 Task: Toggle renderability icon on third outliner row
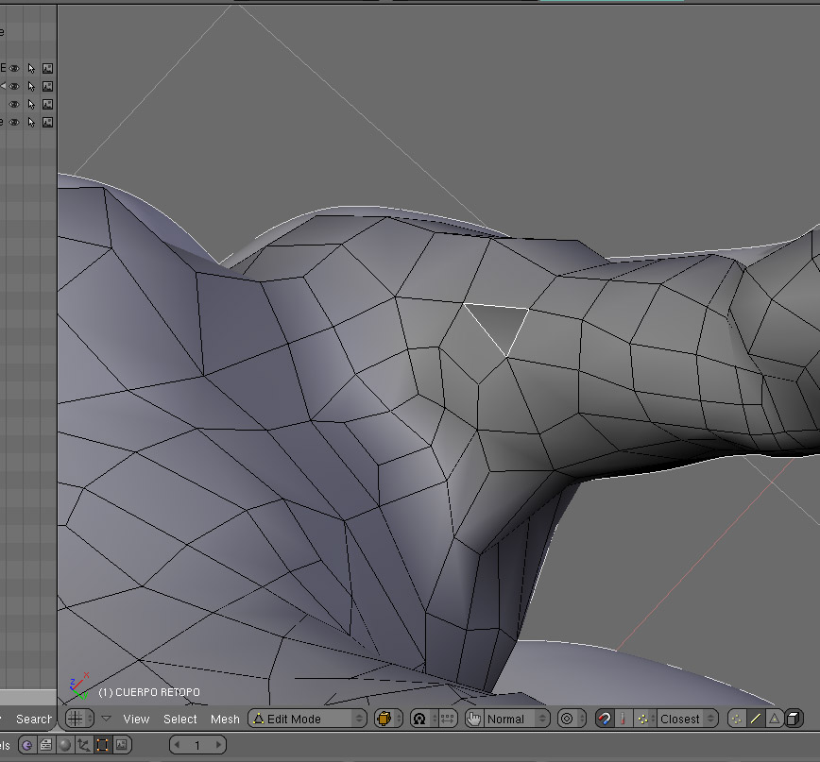click(x=47, y=105)
